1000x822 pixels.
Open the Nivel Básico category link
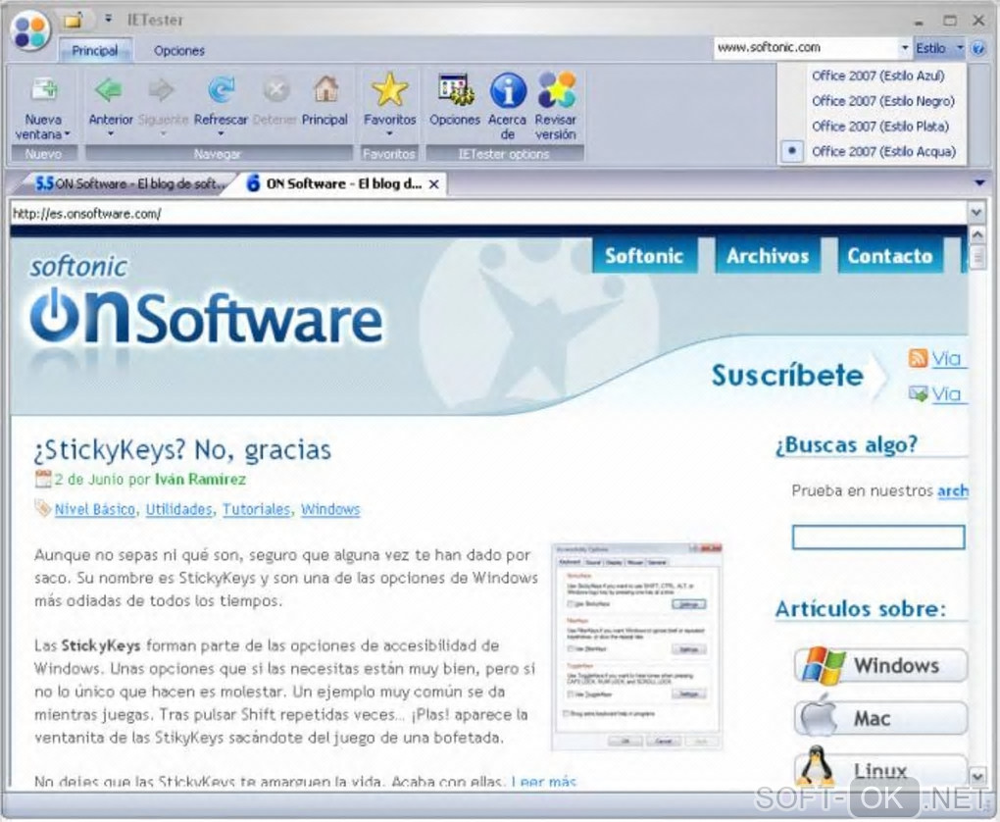pyautogui.click(x=95, y=509)
